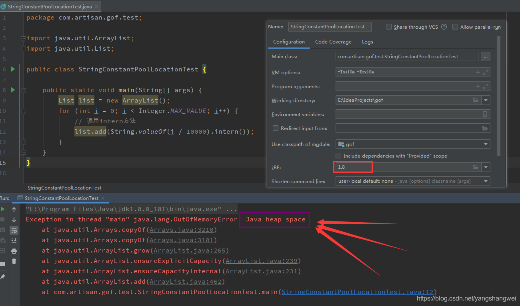
Task: Open the Logs tab
Action: [367, 42]
